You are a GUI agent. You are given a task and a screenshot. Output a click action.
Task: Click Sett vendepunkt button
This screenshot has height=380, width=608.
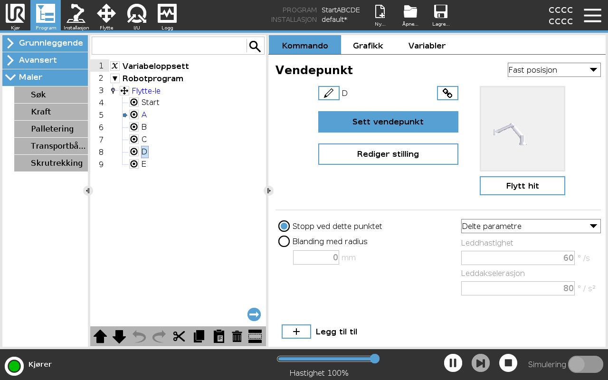point(388,122)
